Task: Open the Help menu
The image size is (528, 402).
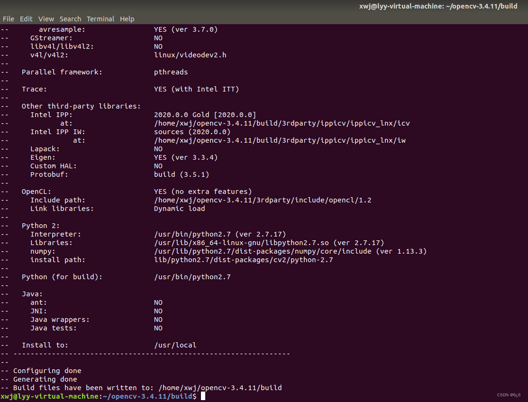Action: click(x=127, y=19)
